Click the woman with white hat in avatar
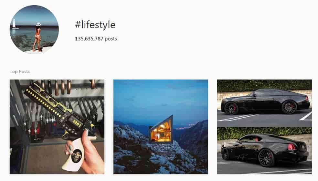 tap(37, 37)
